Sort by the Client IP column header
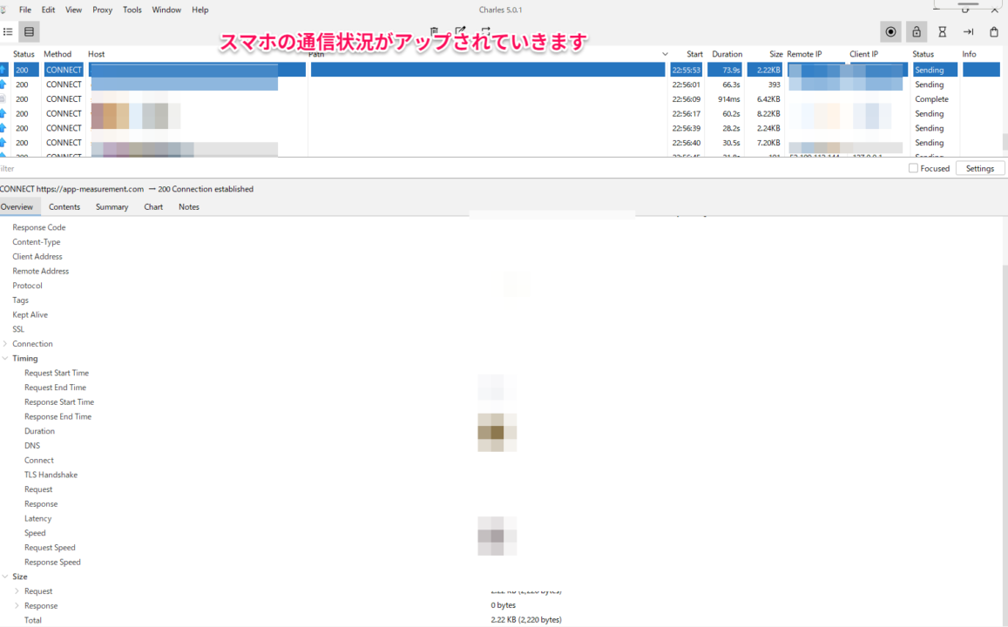Image resolution: width=1008 pixels, height=627 pixels. (x=863, y=54)
